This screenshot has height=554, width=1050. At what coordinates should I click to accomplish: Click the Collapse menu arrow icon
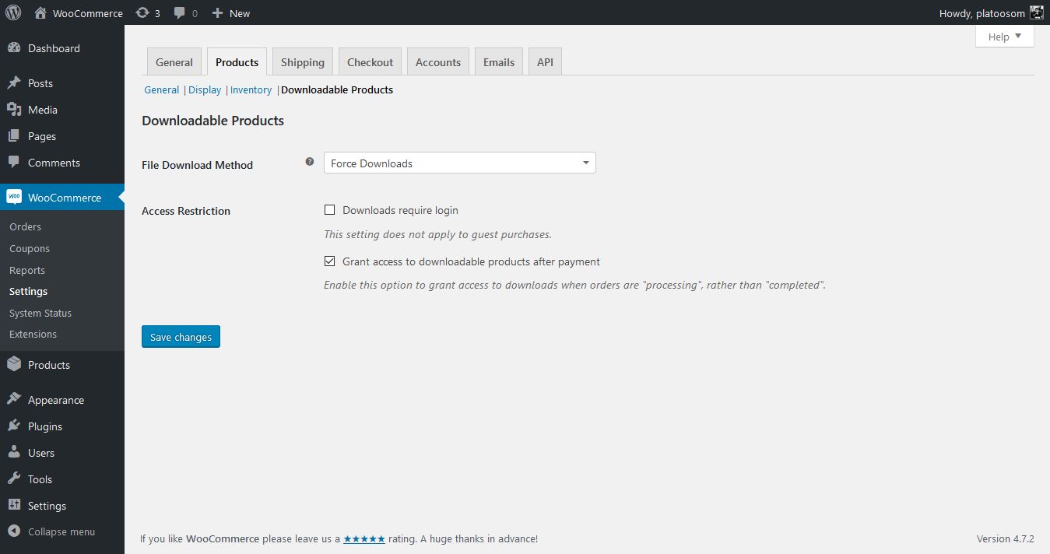tap(14, 532)
